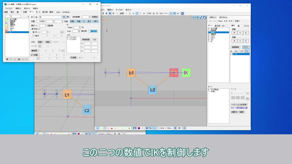The height and width of the screenshot is (164, 292).
Task: Select the box range selection tool
Action: click(130, 13)
